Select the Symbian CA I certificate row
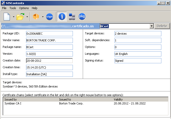This screenshot has width=171, height=119. click(x=85, y=103)
